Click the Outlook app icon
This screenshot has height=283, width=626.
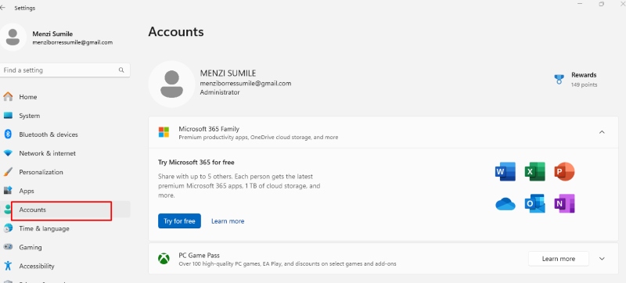point(535,204)
